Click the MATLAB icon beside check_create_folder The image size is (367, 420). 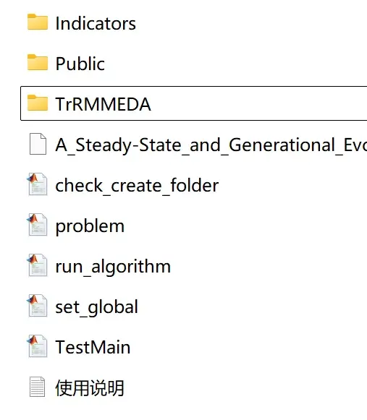point(37,184)
